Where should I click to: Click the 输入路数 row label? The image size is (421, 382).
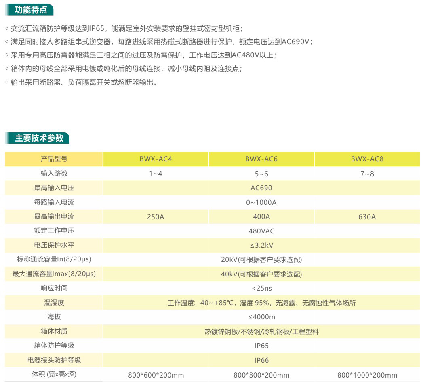pyautogui.click(x=54, y=173)
